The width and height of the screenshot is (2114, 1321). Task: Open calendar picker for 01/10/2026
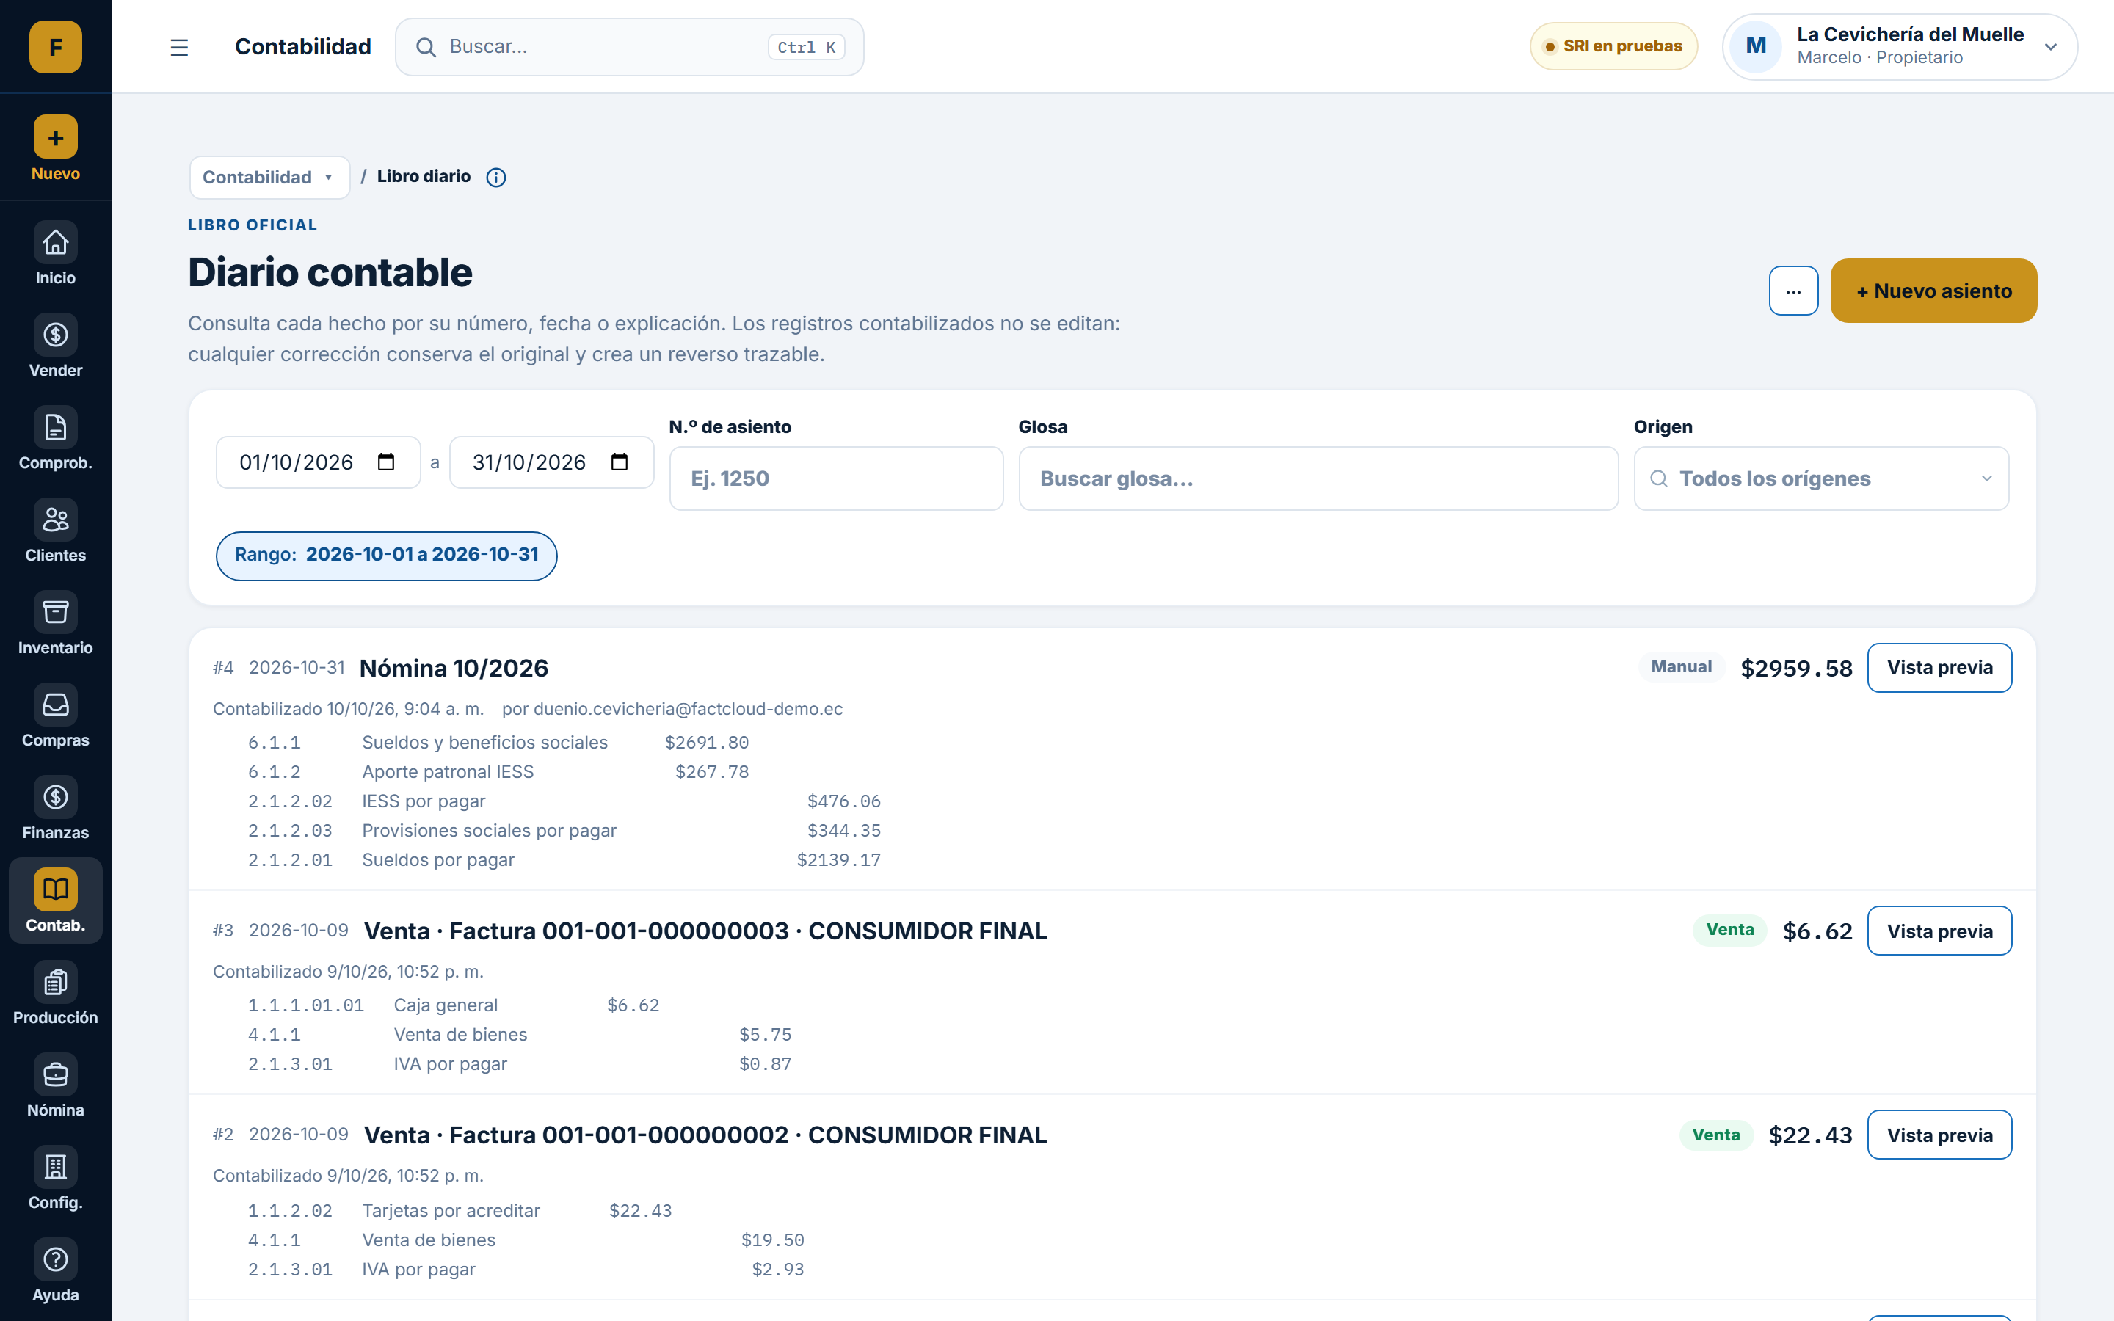coord(386,462)
